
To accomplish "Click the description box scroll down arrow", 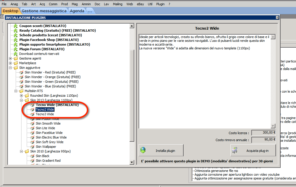I will pos(273,126).
